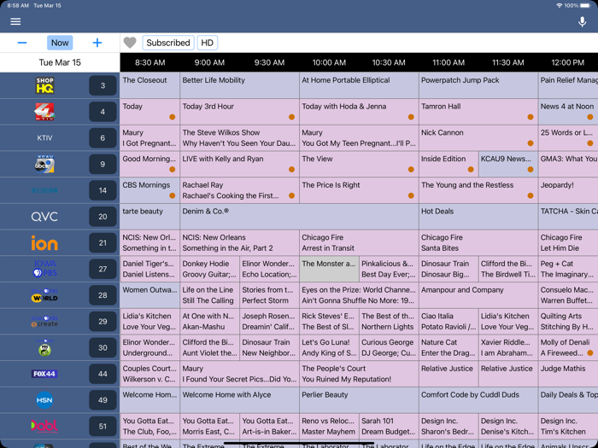598x448 pixels.
Task: Tap channel number 9 button
Action: click(x=103, y=164)
